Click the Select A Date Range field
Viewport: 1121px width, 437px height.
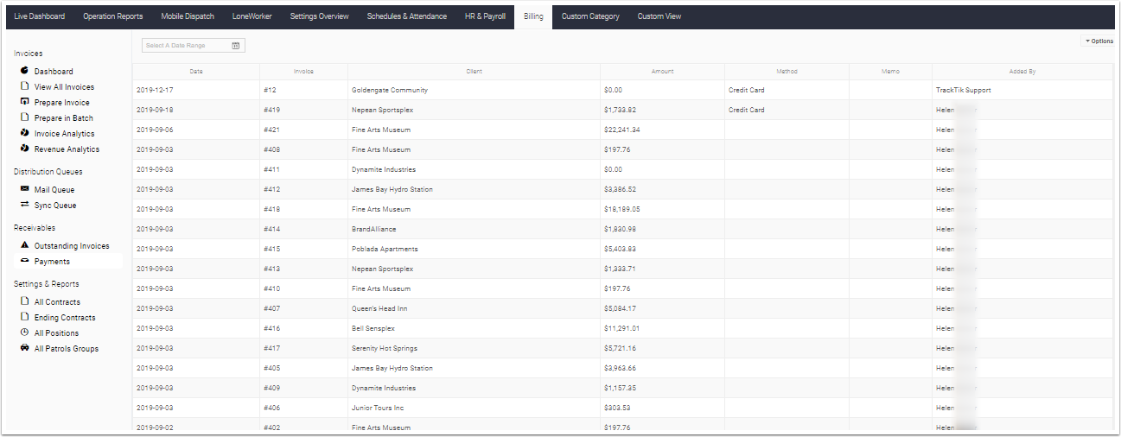[x=194, y=45]
